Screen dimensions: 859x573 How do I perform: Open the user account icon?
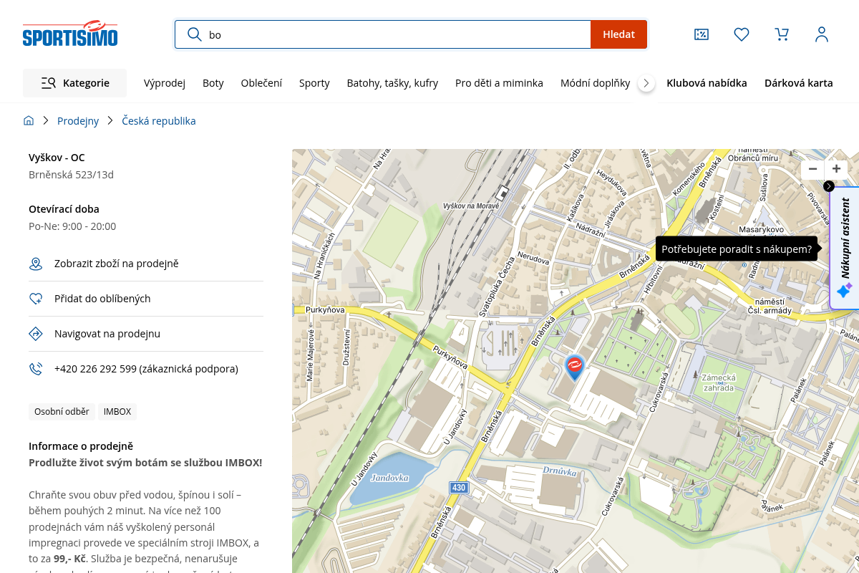[822, 34]
